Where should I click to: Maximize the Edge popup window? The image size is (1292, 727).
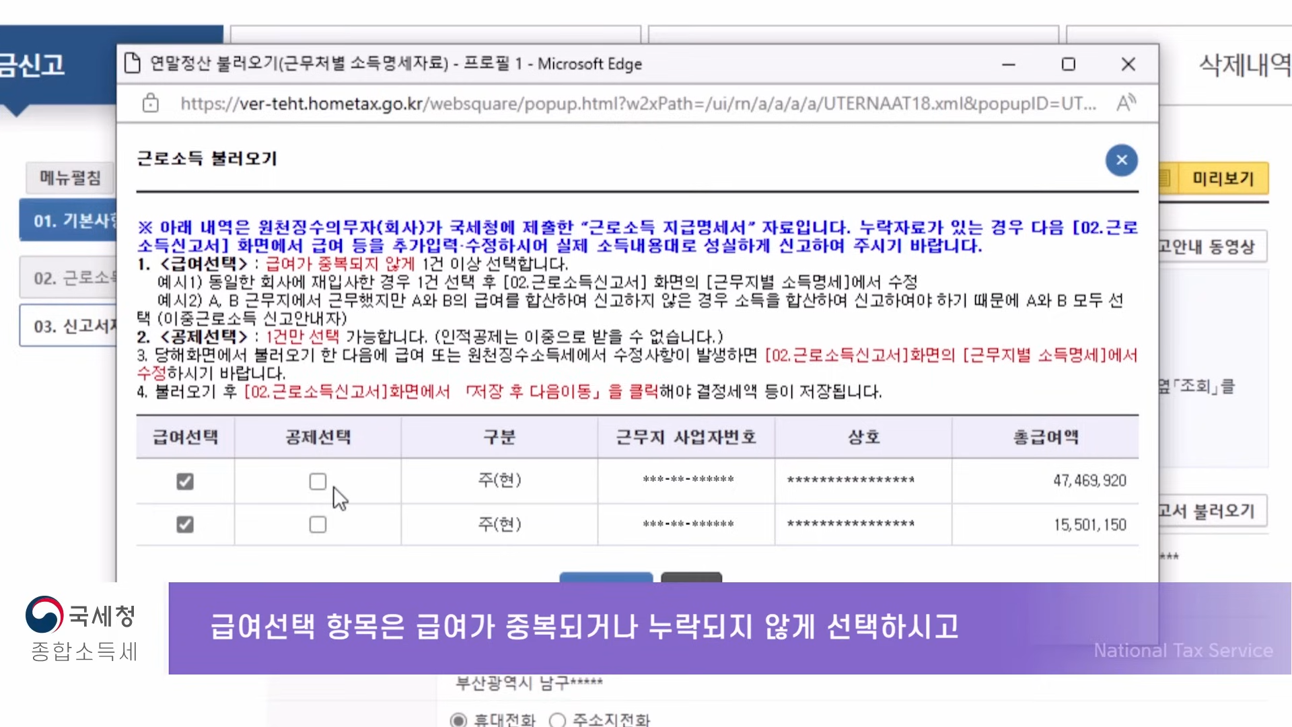pos(1068,64)
